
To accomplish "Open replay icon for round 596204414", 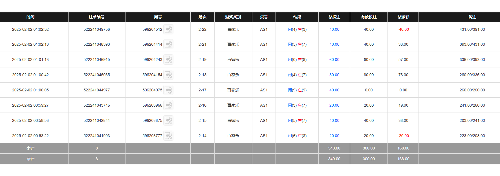I will pos(168,45).
